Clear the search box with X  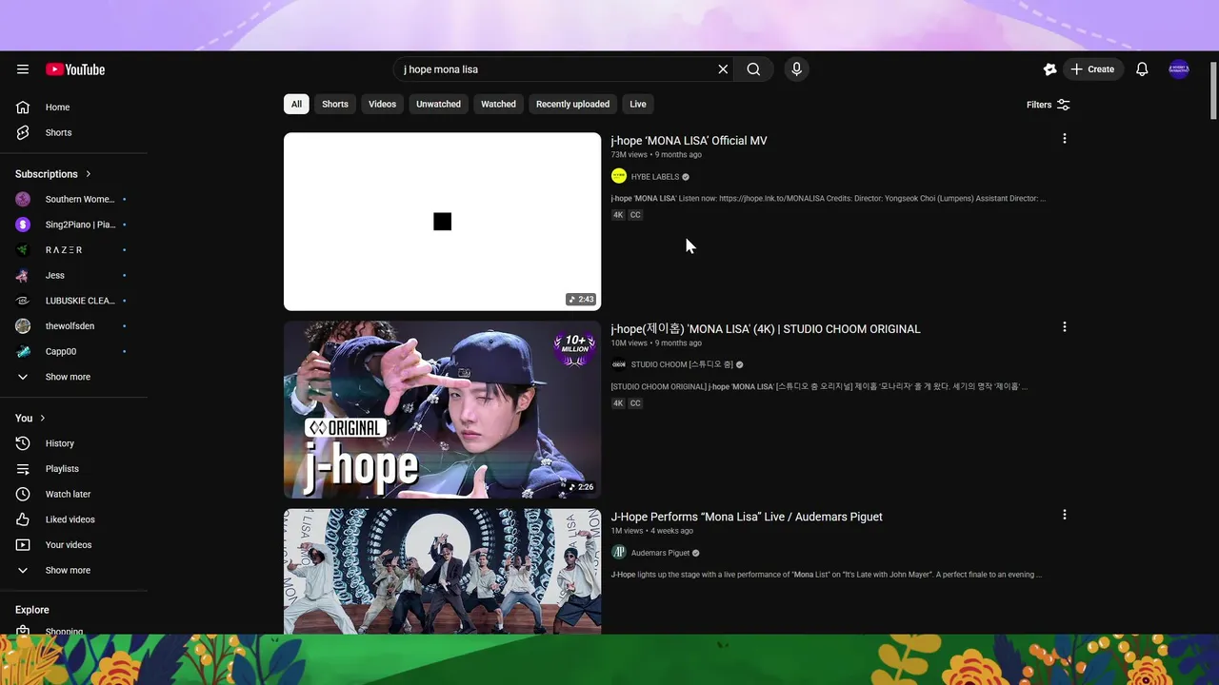click(723, 69)
